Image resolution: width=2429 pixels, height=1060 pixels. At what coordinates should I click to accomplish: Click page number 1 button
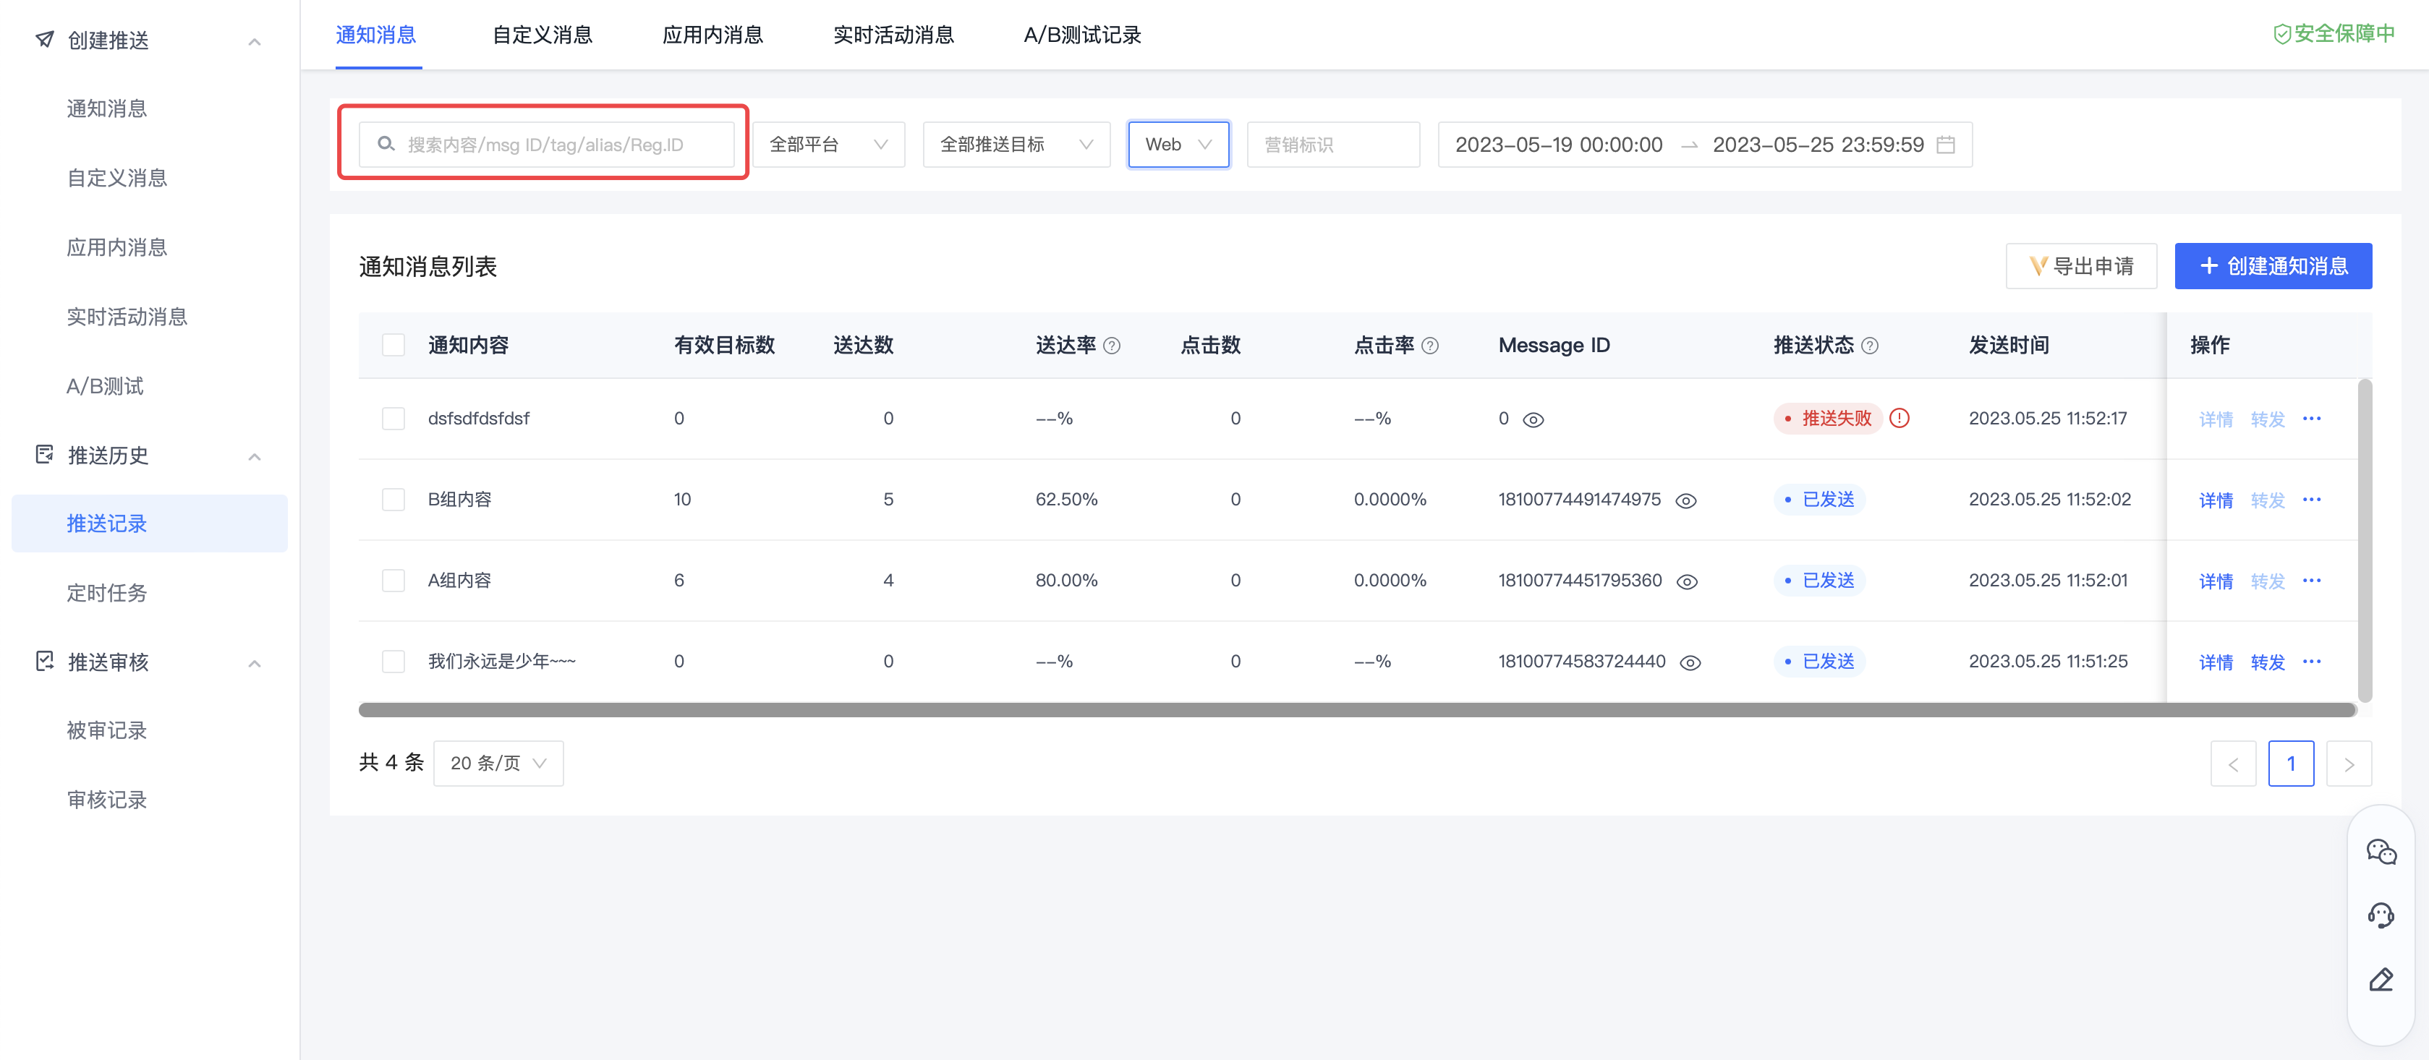(x=2292, y=764)
